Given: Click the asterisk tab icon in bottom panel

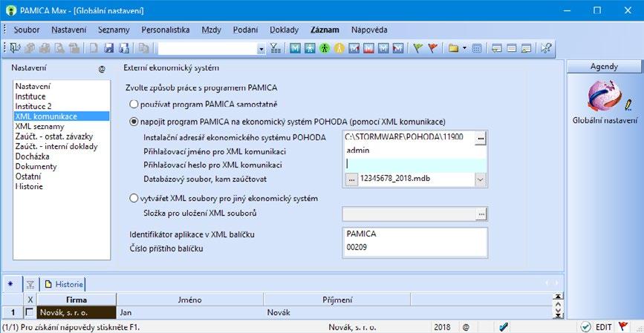Looking at the screenshot, I should (x=10, y=284).
